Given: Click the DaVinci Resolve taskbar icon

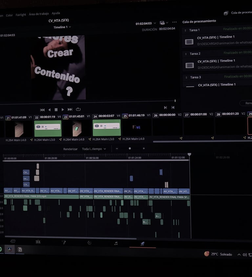Looking at the screenshot, I should pyautogui.click(x=10, y=249).
